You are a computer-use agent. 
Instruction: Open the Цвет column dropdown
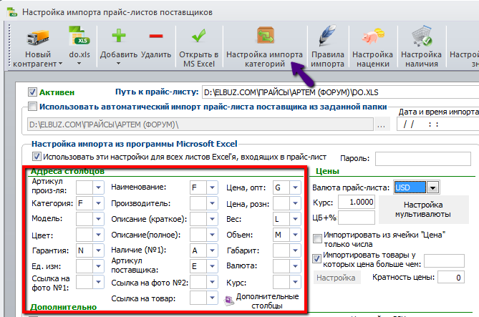pos(98,235)
